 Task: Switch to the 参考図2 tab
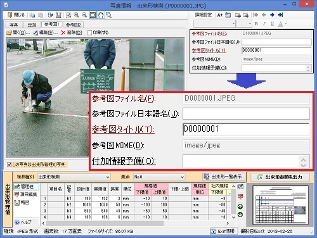(74, 25)
